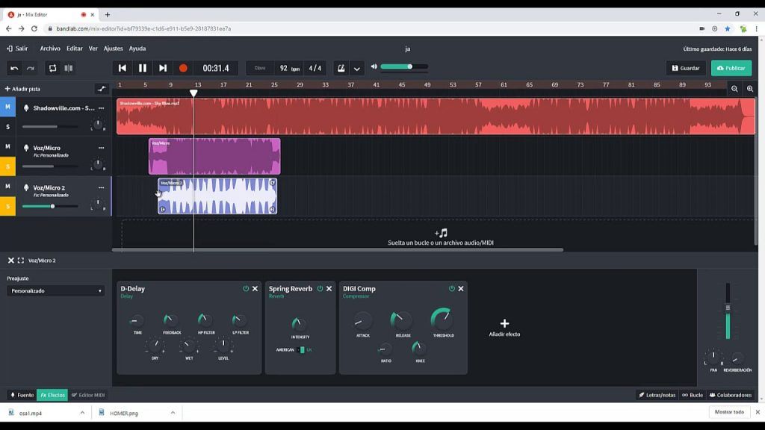Click the split/region editing icon beside loop
765x430 pixels.
[68, 68]
